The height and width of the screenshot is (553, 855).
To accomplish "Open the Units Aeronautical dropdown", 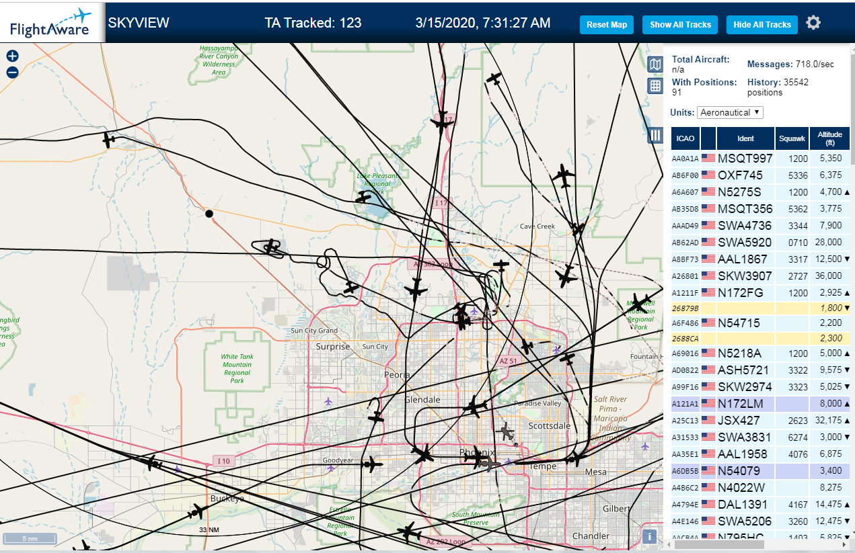I will (730, 112).
